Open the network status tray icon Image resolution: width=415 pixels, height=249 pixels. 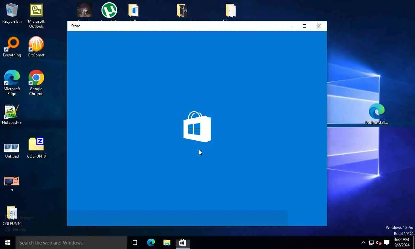coord(371,243)
